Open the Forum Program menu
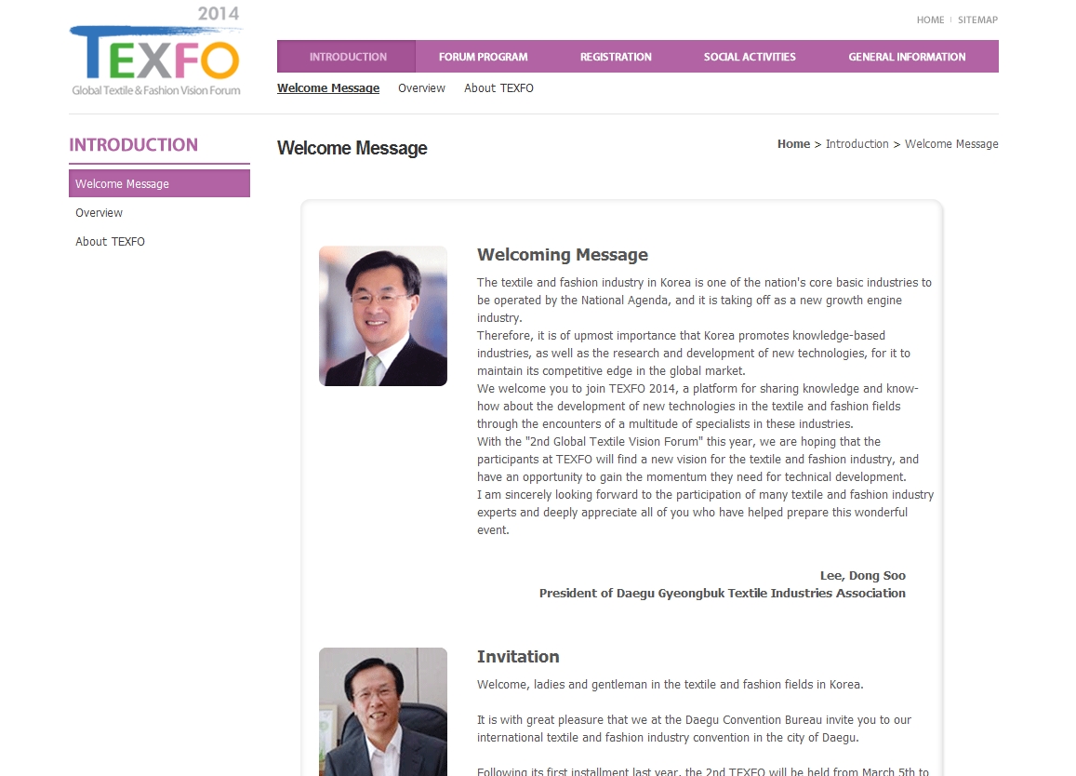 pyautogui.click(x=483, y=57)
